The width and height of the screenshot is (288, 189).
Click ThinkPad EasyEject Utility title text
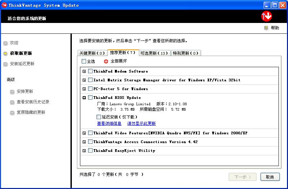(x=124, y=151)
